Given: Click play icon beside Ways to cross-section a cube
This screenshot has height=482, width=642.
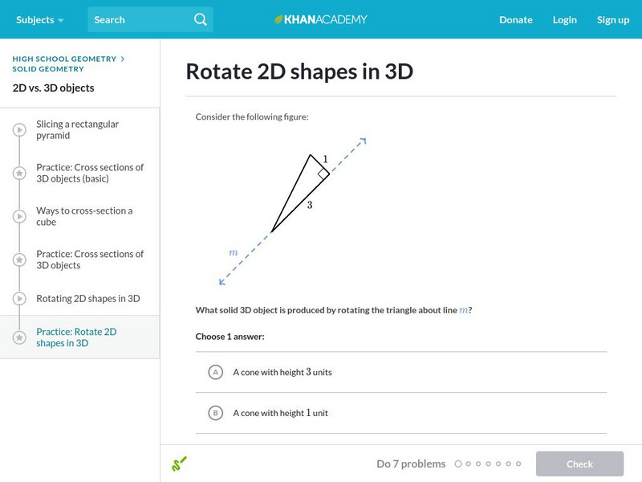Looking at the screenshot, I should pyautogui.click(x=18, y=216).
